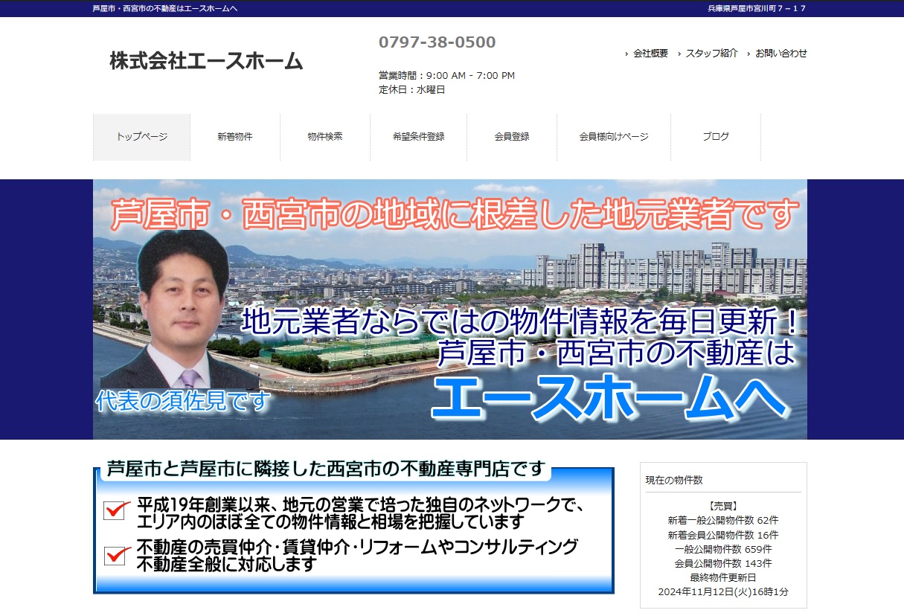Open the お問い合わせ contact link
This screenshot has height=613, width=904.
(x=780, y=54)
